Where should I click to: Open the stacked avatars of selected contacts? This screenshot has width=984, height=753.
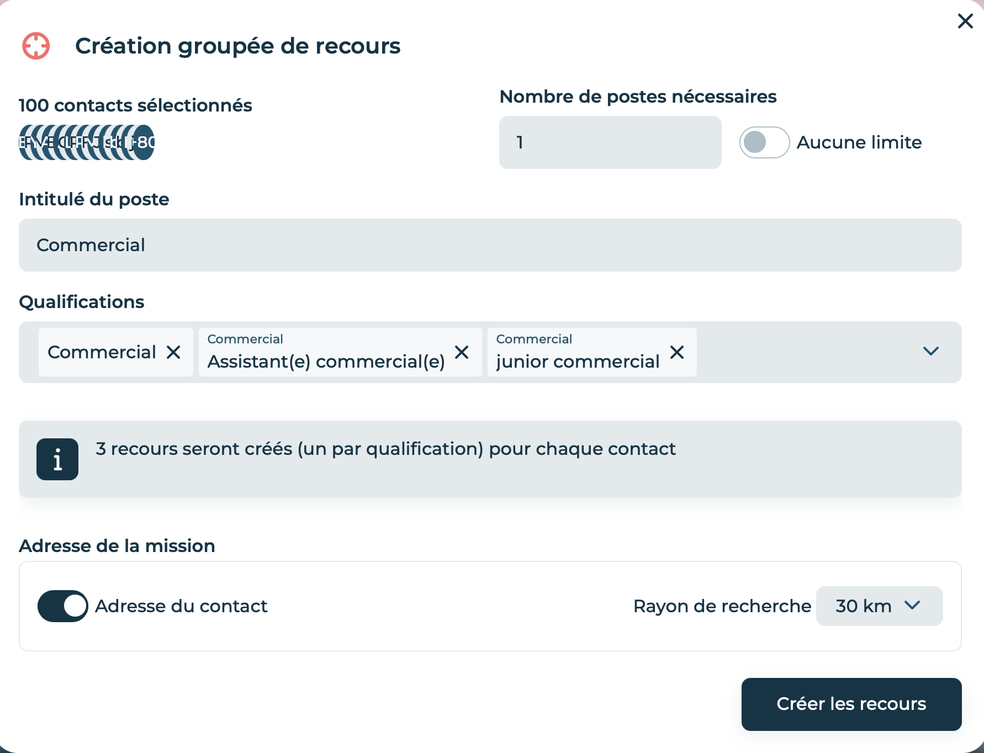click(87, 142)
